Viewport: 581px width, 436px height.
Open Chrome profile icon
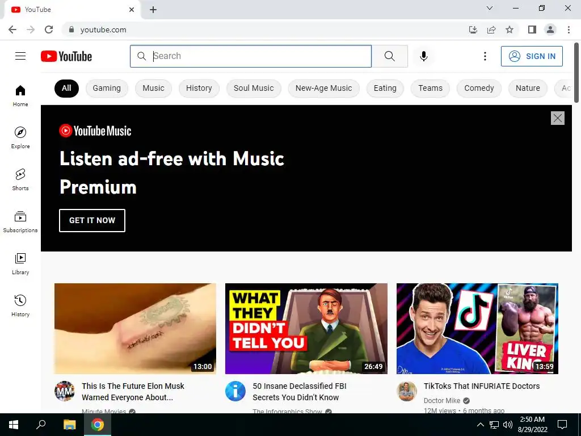(x=550, y=30)
